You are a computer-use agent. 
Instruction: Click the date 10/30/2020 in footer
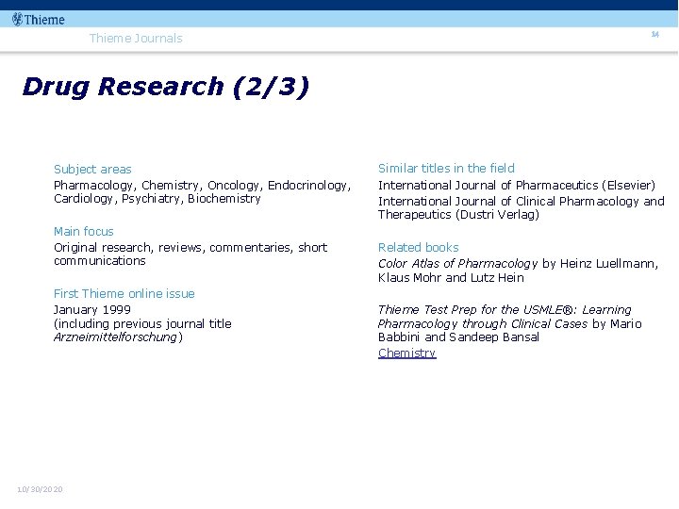40,489
